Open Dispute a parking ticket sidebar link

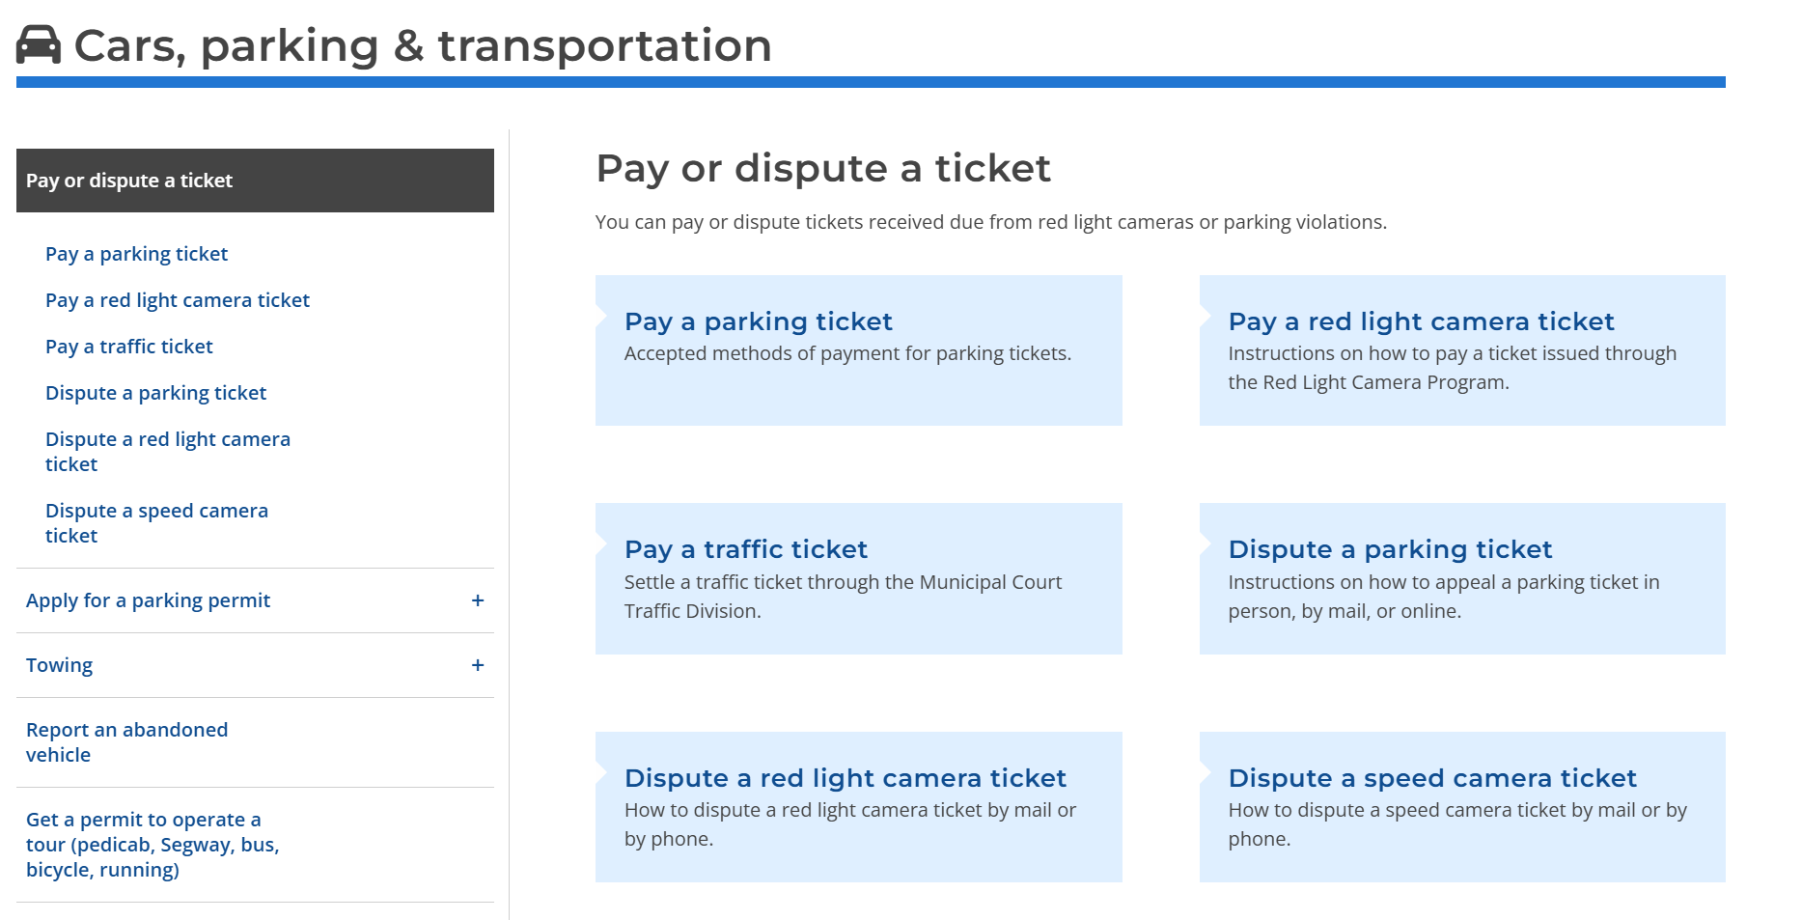tap(155, 393)
